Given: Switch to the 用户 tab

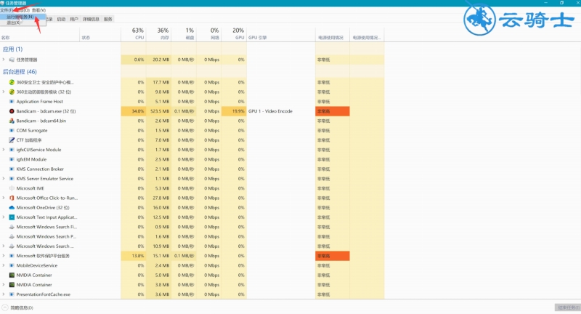Looking at the screenshot, I should 74,20.
